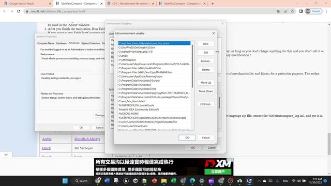Open the Windows Start menu
Image resolution: width=331 pixels, height=186 pixels.
(65, 181)
